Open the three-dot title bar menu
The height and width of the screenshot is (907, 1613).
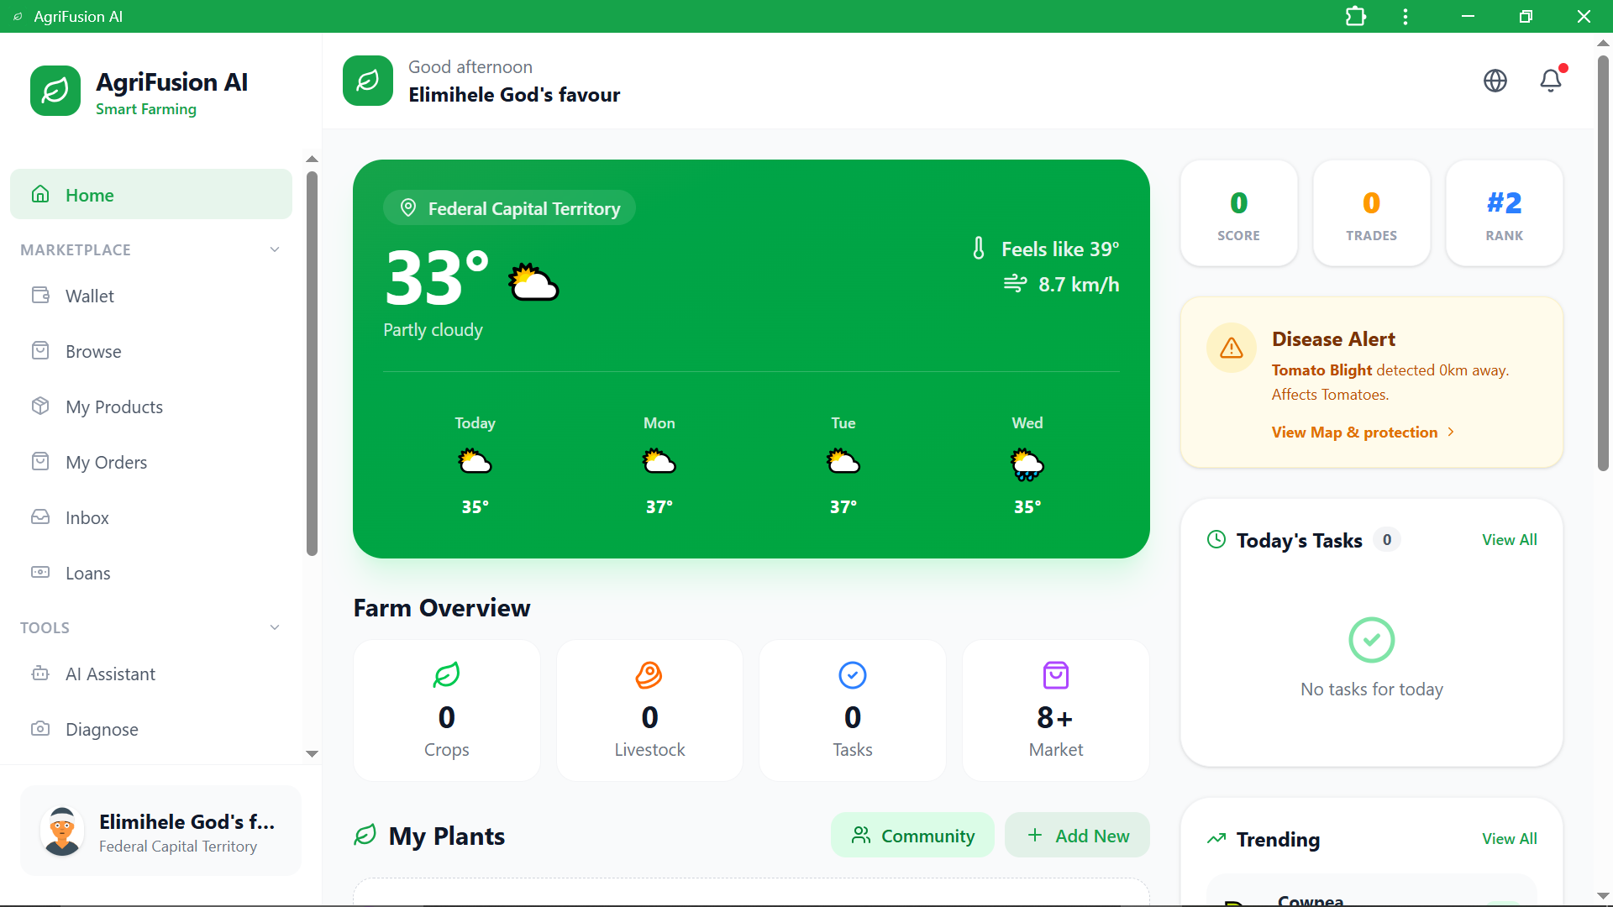(x=1405, y=17)
